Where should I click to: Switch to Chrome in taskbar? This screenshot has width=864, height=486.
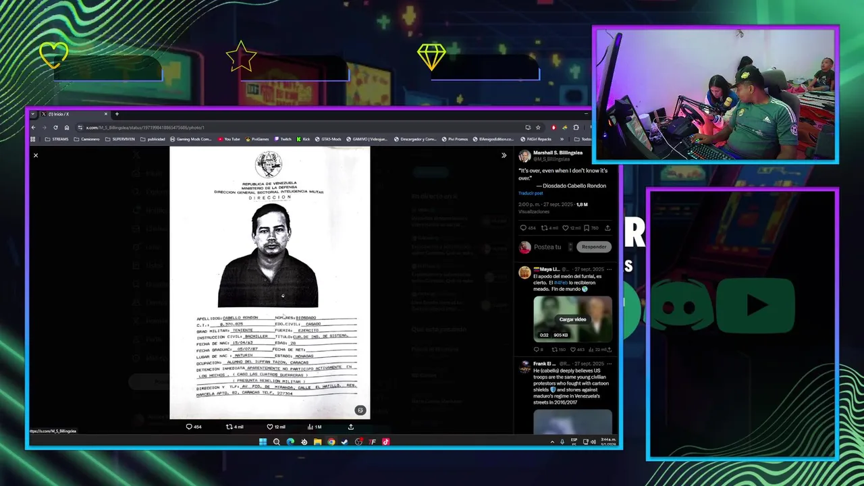pos(331,442)
